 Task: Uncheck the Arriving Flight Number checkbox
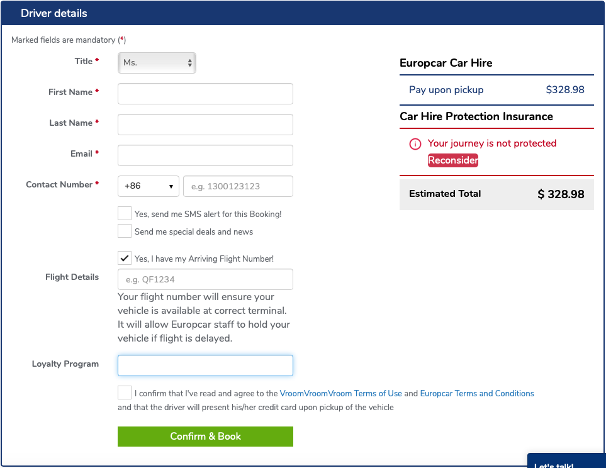click(x=125, y=259)
